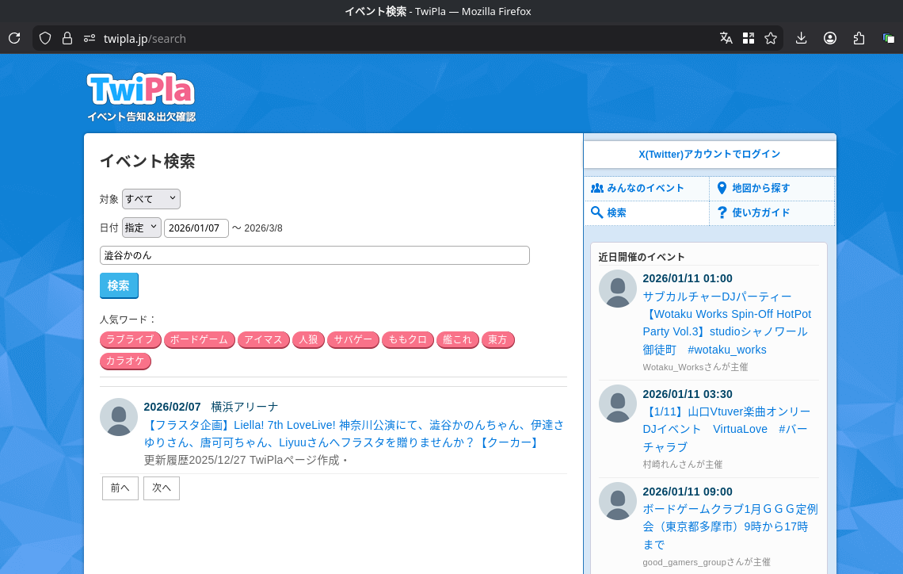Click the map pin icon for 地図から探す
The image size is (903, 574).
[x=721, y=188]
